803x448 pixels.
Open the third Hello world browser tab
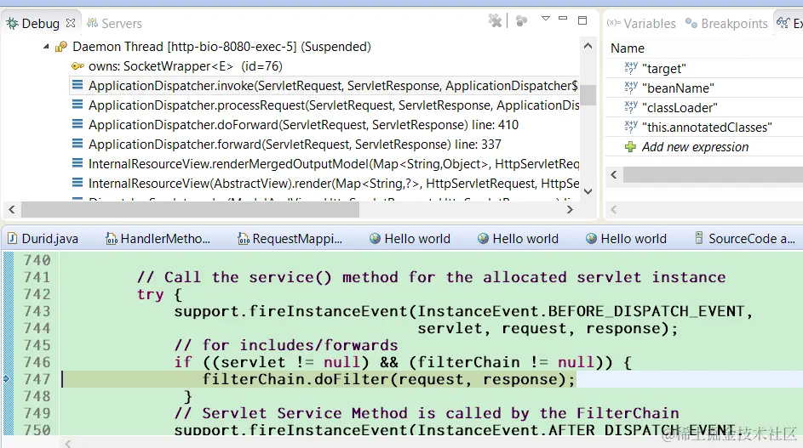[x=626, y=239]
